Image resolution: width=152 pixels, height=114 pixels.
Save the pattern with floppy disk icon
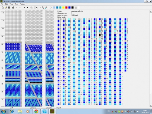point(9,8)
